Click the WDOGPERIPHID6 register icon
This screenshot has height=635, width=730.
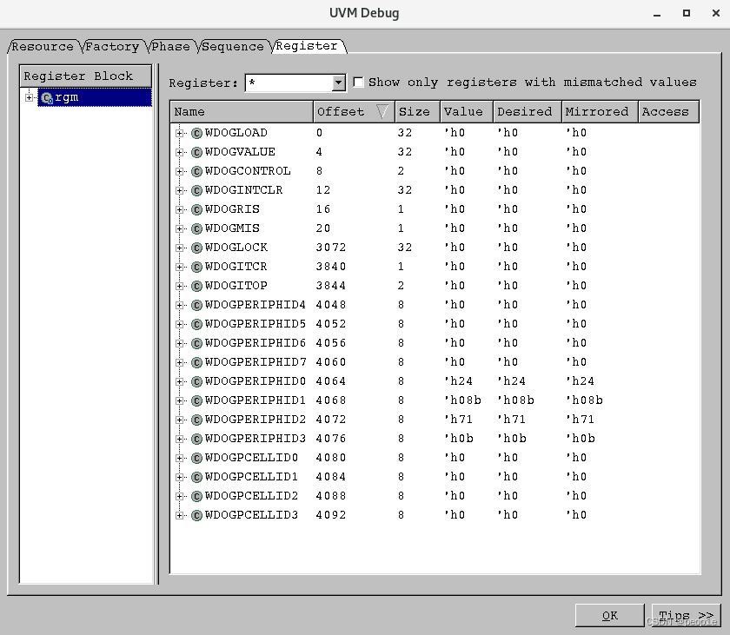tap(196, 343)
